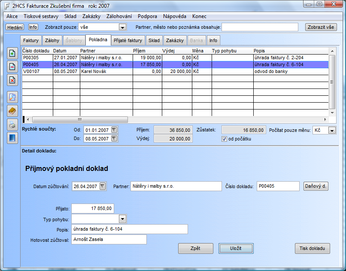
Task: Switch to the Faktury tab
Action: tap(31, 40)
